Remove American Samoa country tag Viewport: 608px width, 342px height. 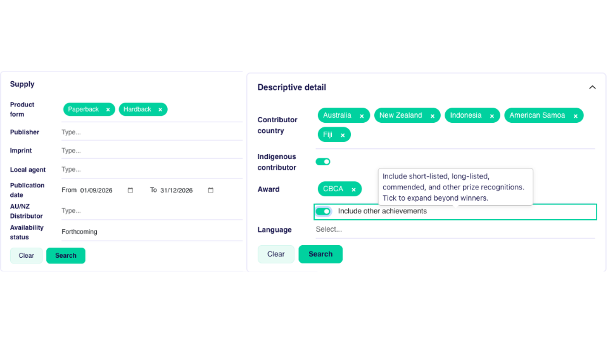click(576, 116)
